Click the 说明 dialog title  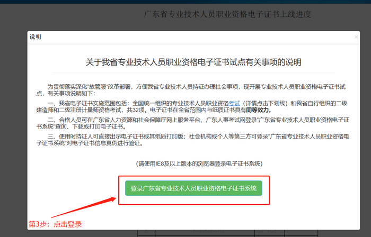click(36, 37)
